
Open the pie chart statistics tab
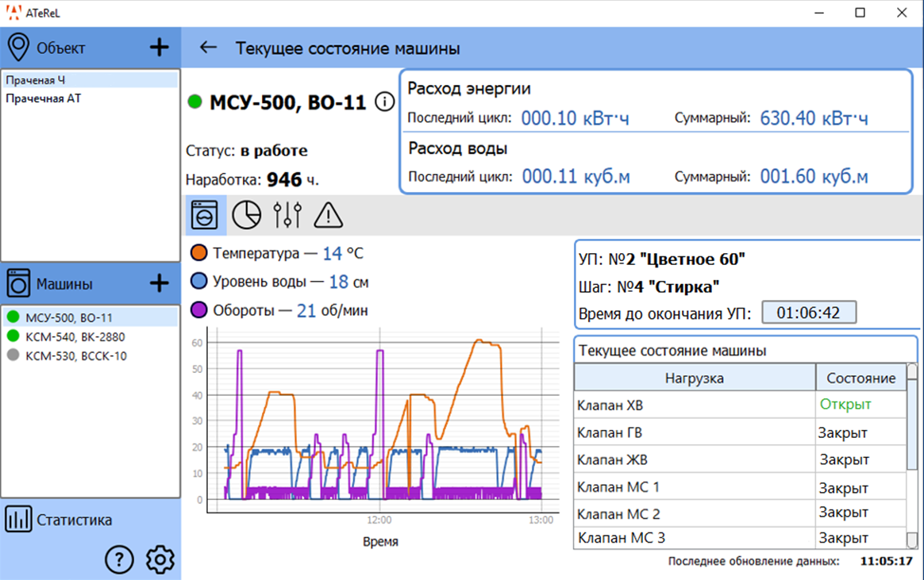[x=246, y=215]
